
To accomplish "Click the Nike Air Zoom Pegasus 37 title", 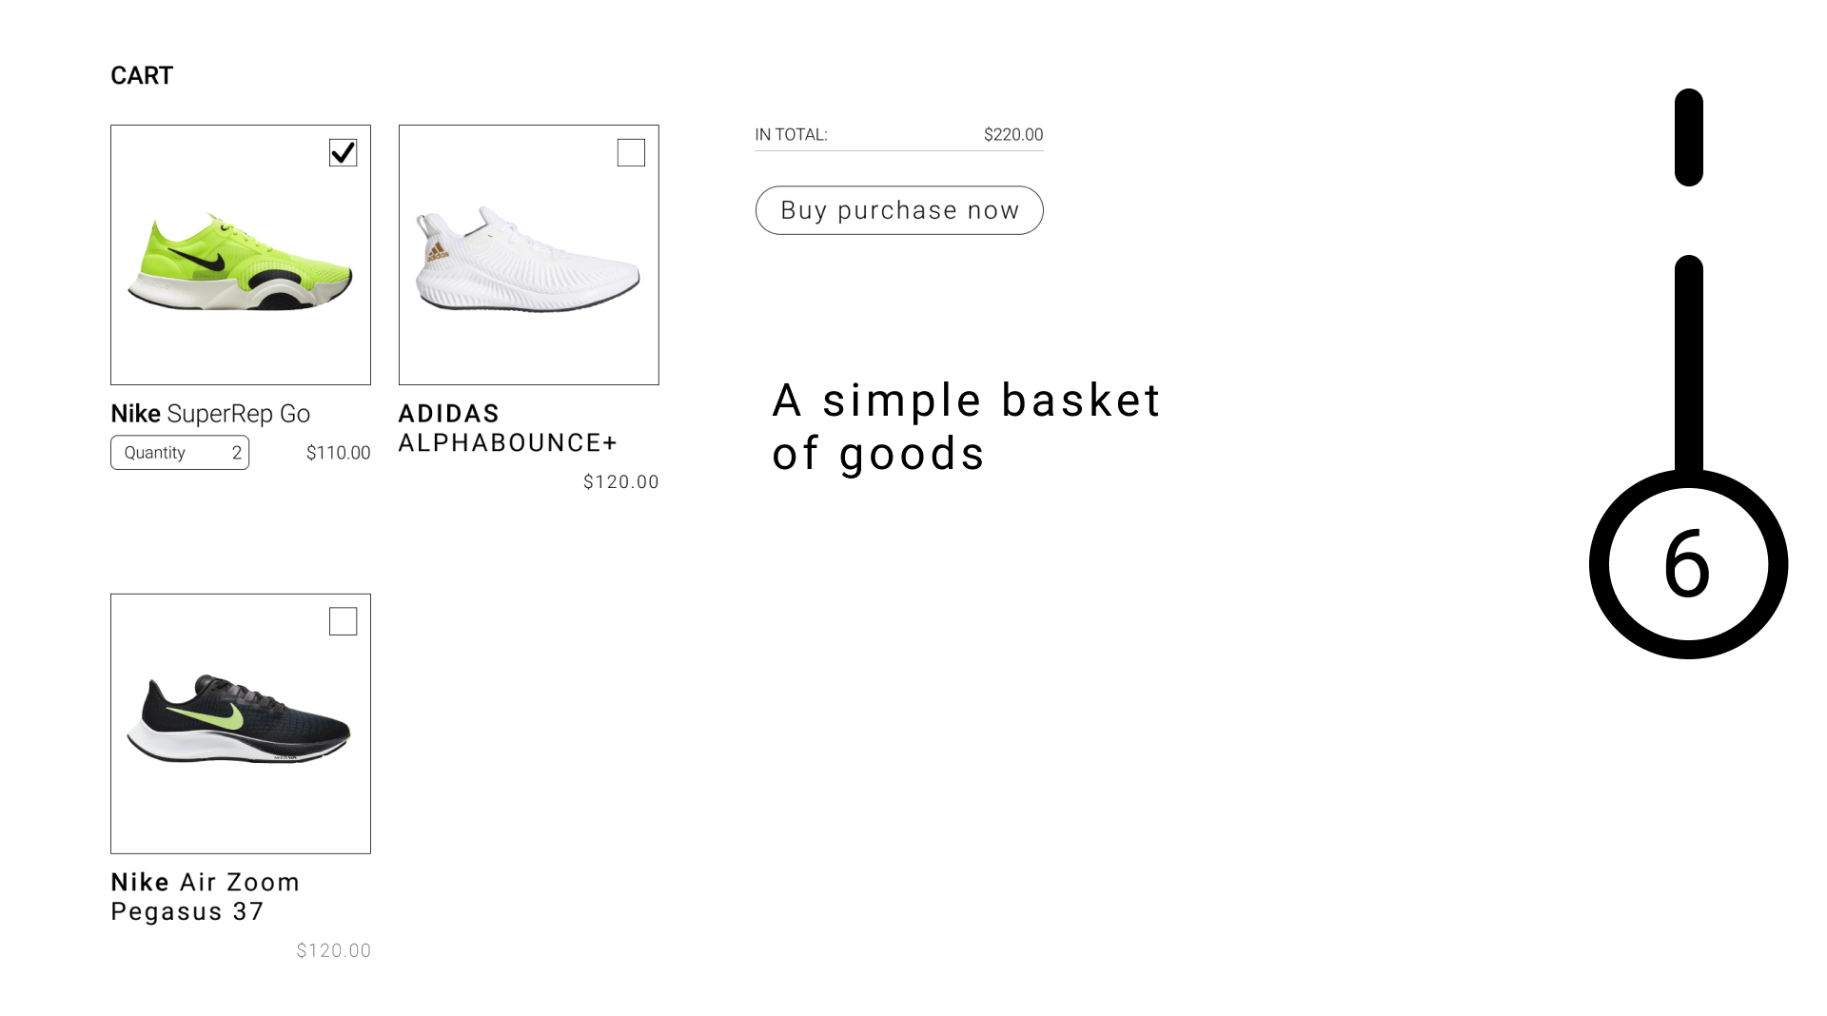I will [x=205, y=896].
